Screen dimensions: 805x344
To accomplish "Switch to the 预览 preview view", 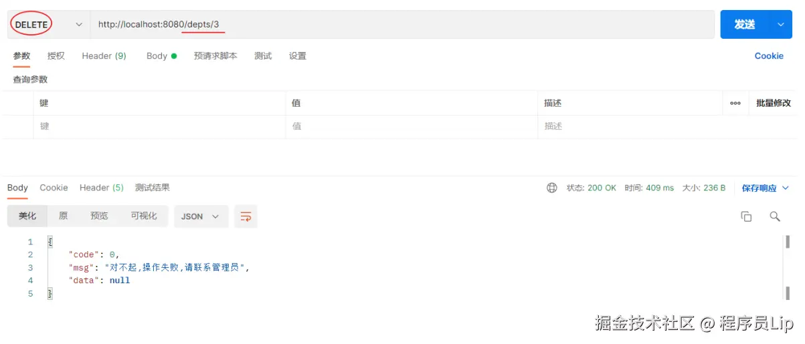I will tap(99, 216).
